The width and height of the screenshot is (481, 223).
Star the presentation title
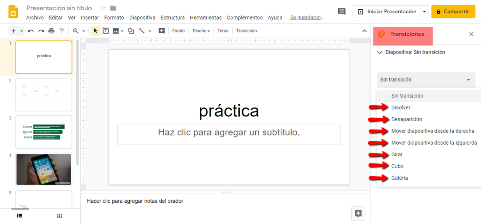click(x=103, y=8)
